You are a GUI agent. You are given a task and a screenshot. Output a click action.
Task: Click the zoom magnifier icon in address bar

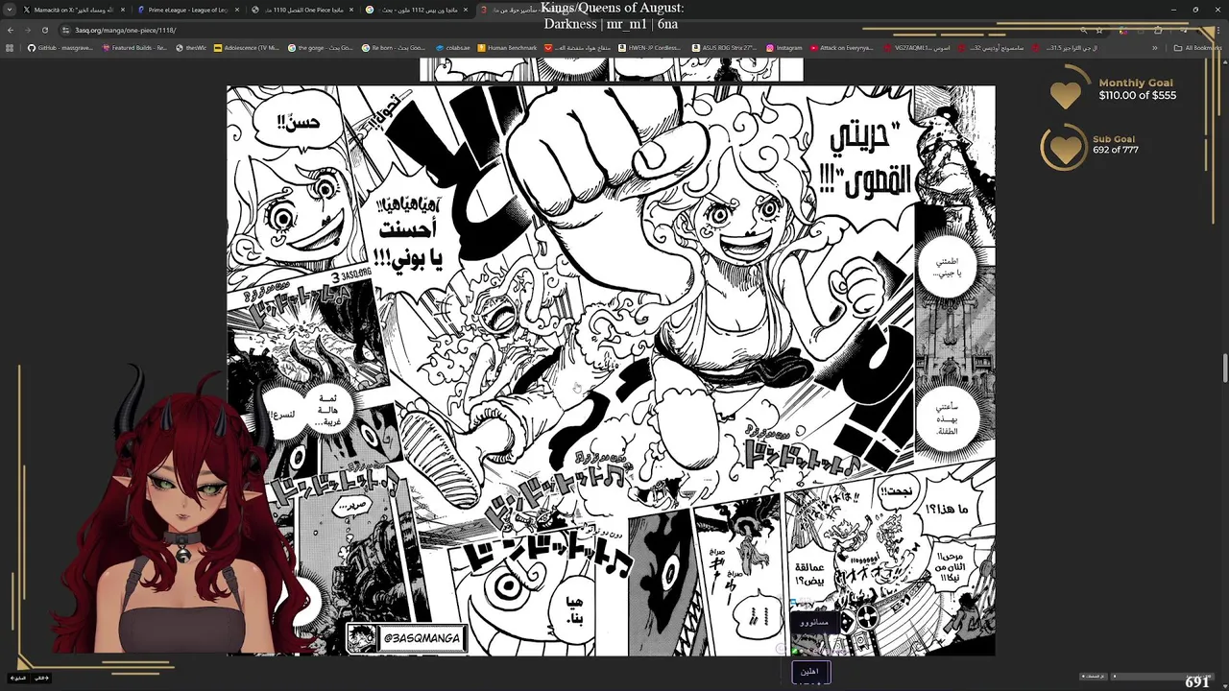click(1082, 30)
